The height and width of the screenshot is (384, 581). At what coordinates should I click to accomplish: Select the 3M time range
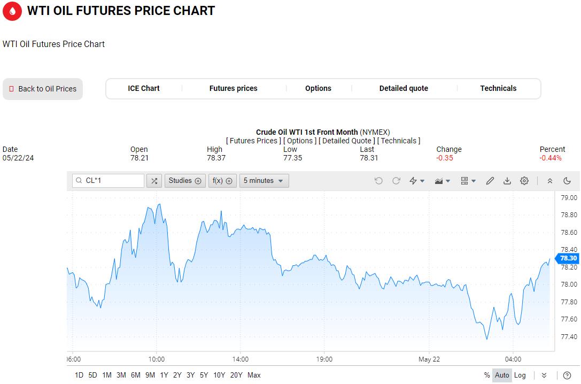[x=121, y=375]
